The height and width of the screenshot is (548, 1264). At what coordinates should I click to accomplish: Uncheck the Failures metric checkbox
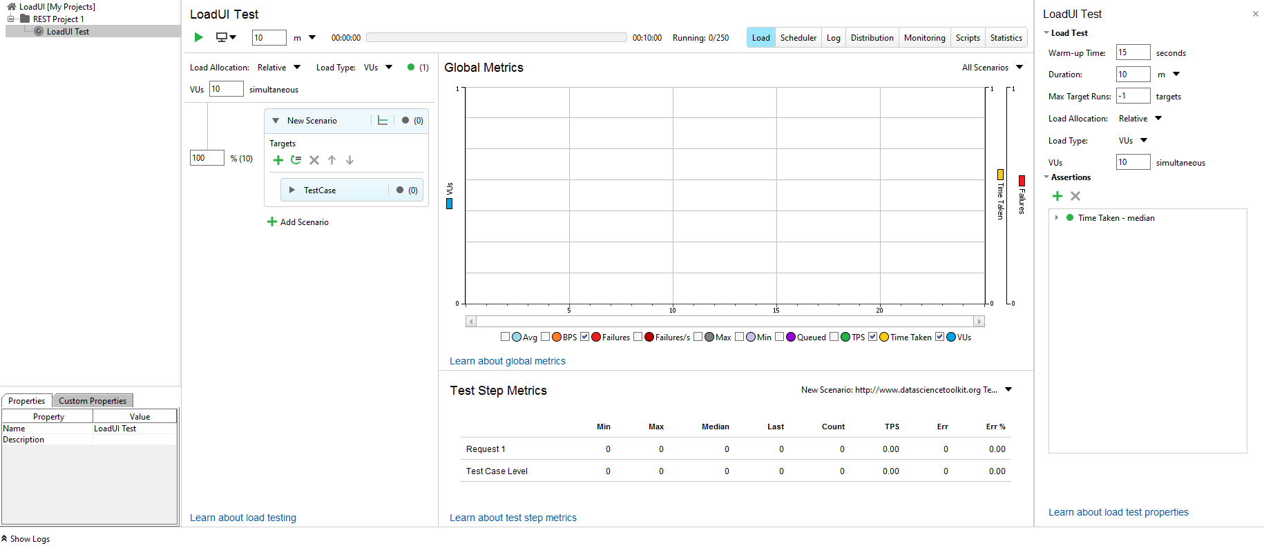point(584,337)
